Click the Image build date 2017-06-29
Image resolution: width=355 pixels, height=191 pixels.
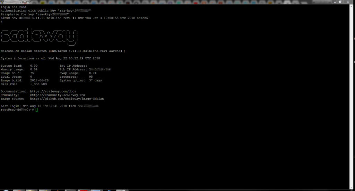39,80
